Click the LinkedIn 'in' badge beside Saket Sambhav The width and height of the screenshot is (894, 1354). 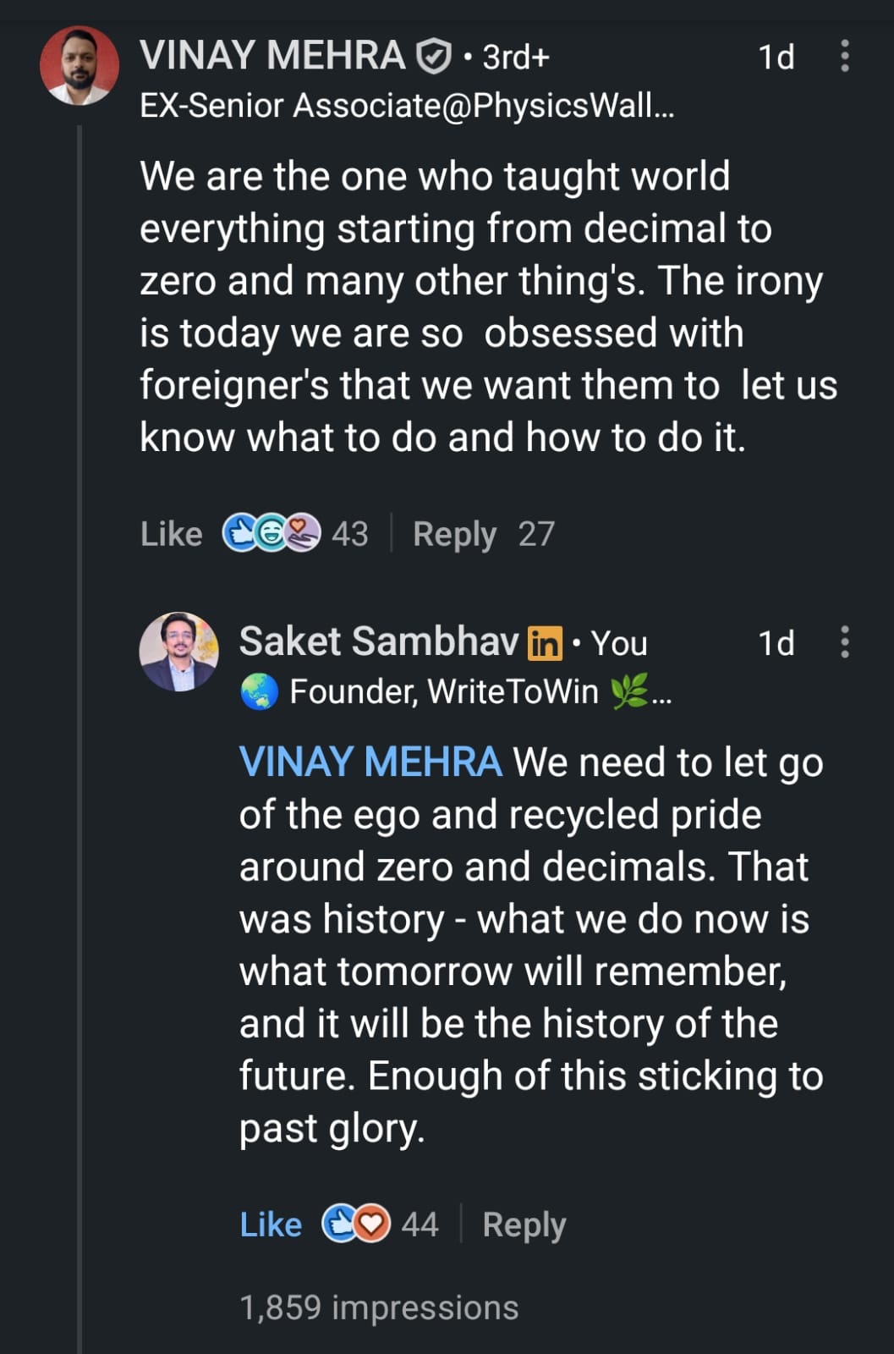(x=544, y=643)
